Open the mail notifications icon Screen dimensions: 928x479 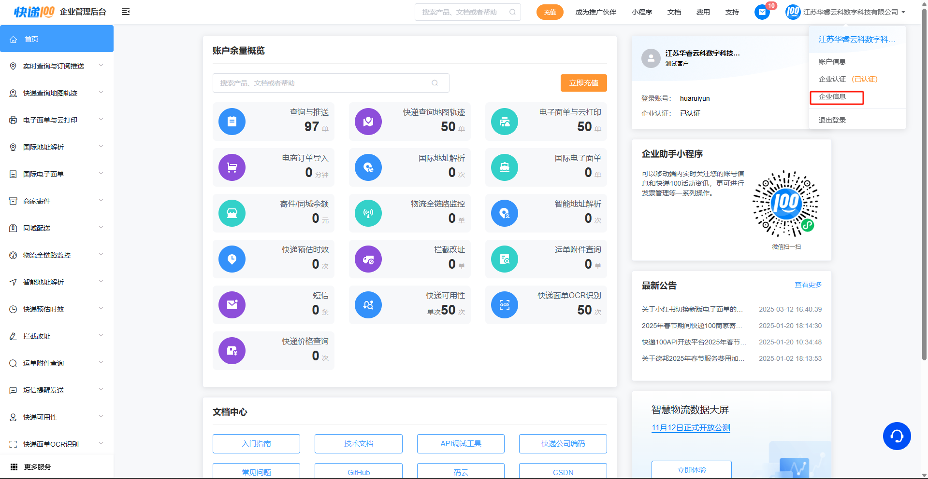coord(762,12)
